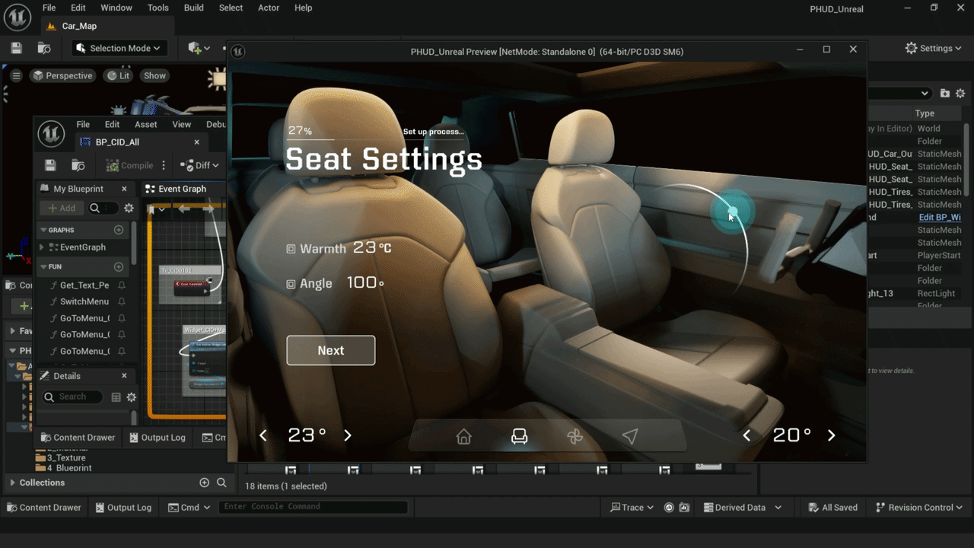Click the Enter Console Command field
Viewport: 974px width, 548px height.
coord(313,507)
